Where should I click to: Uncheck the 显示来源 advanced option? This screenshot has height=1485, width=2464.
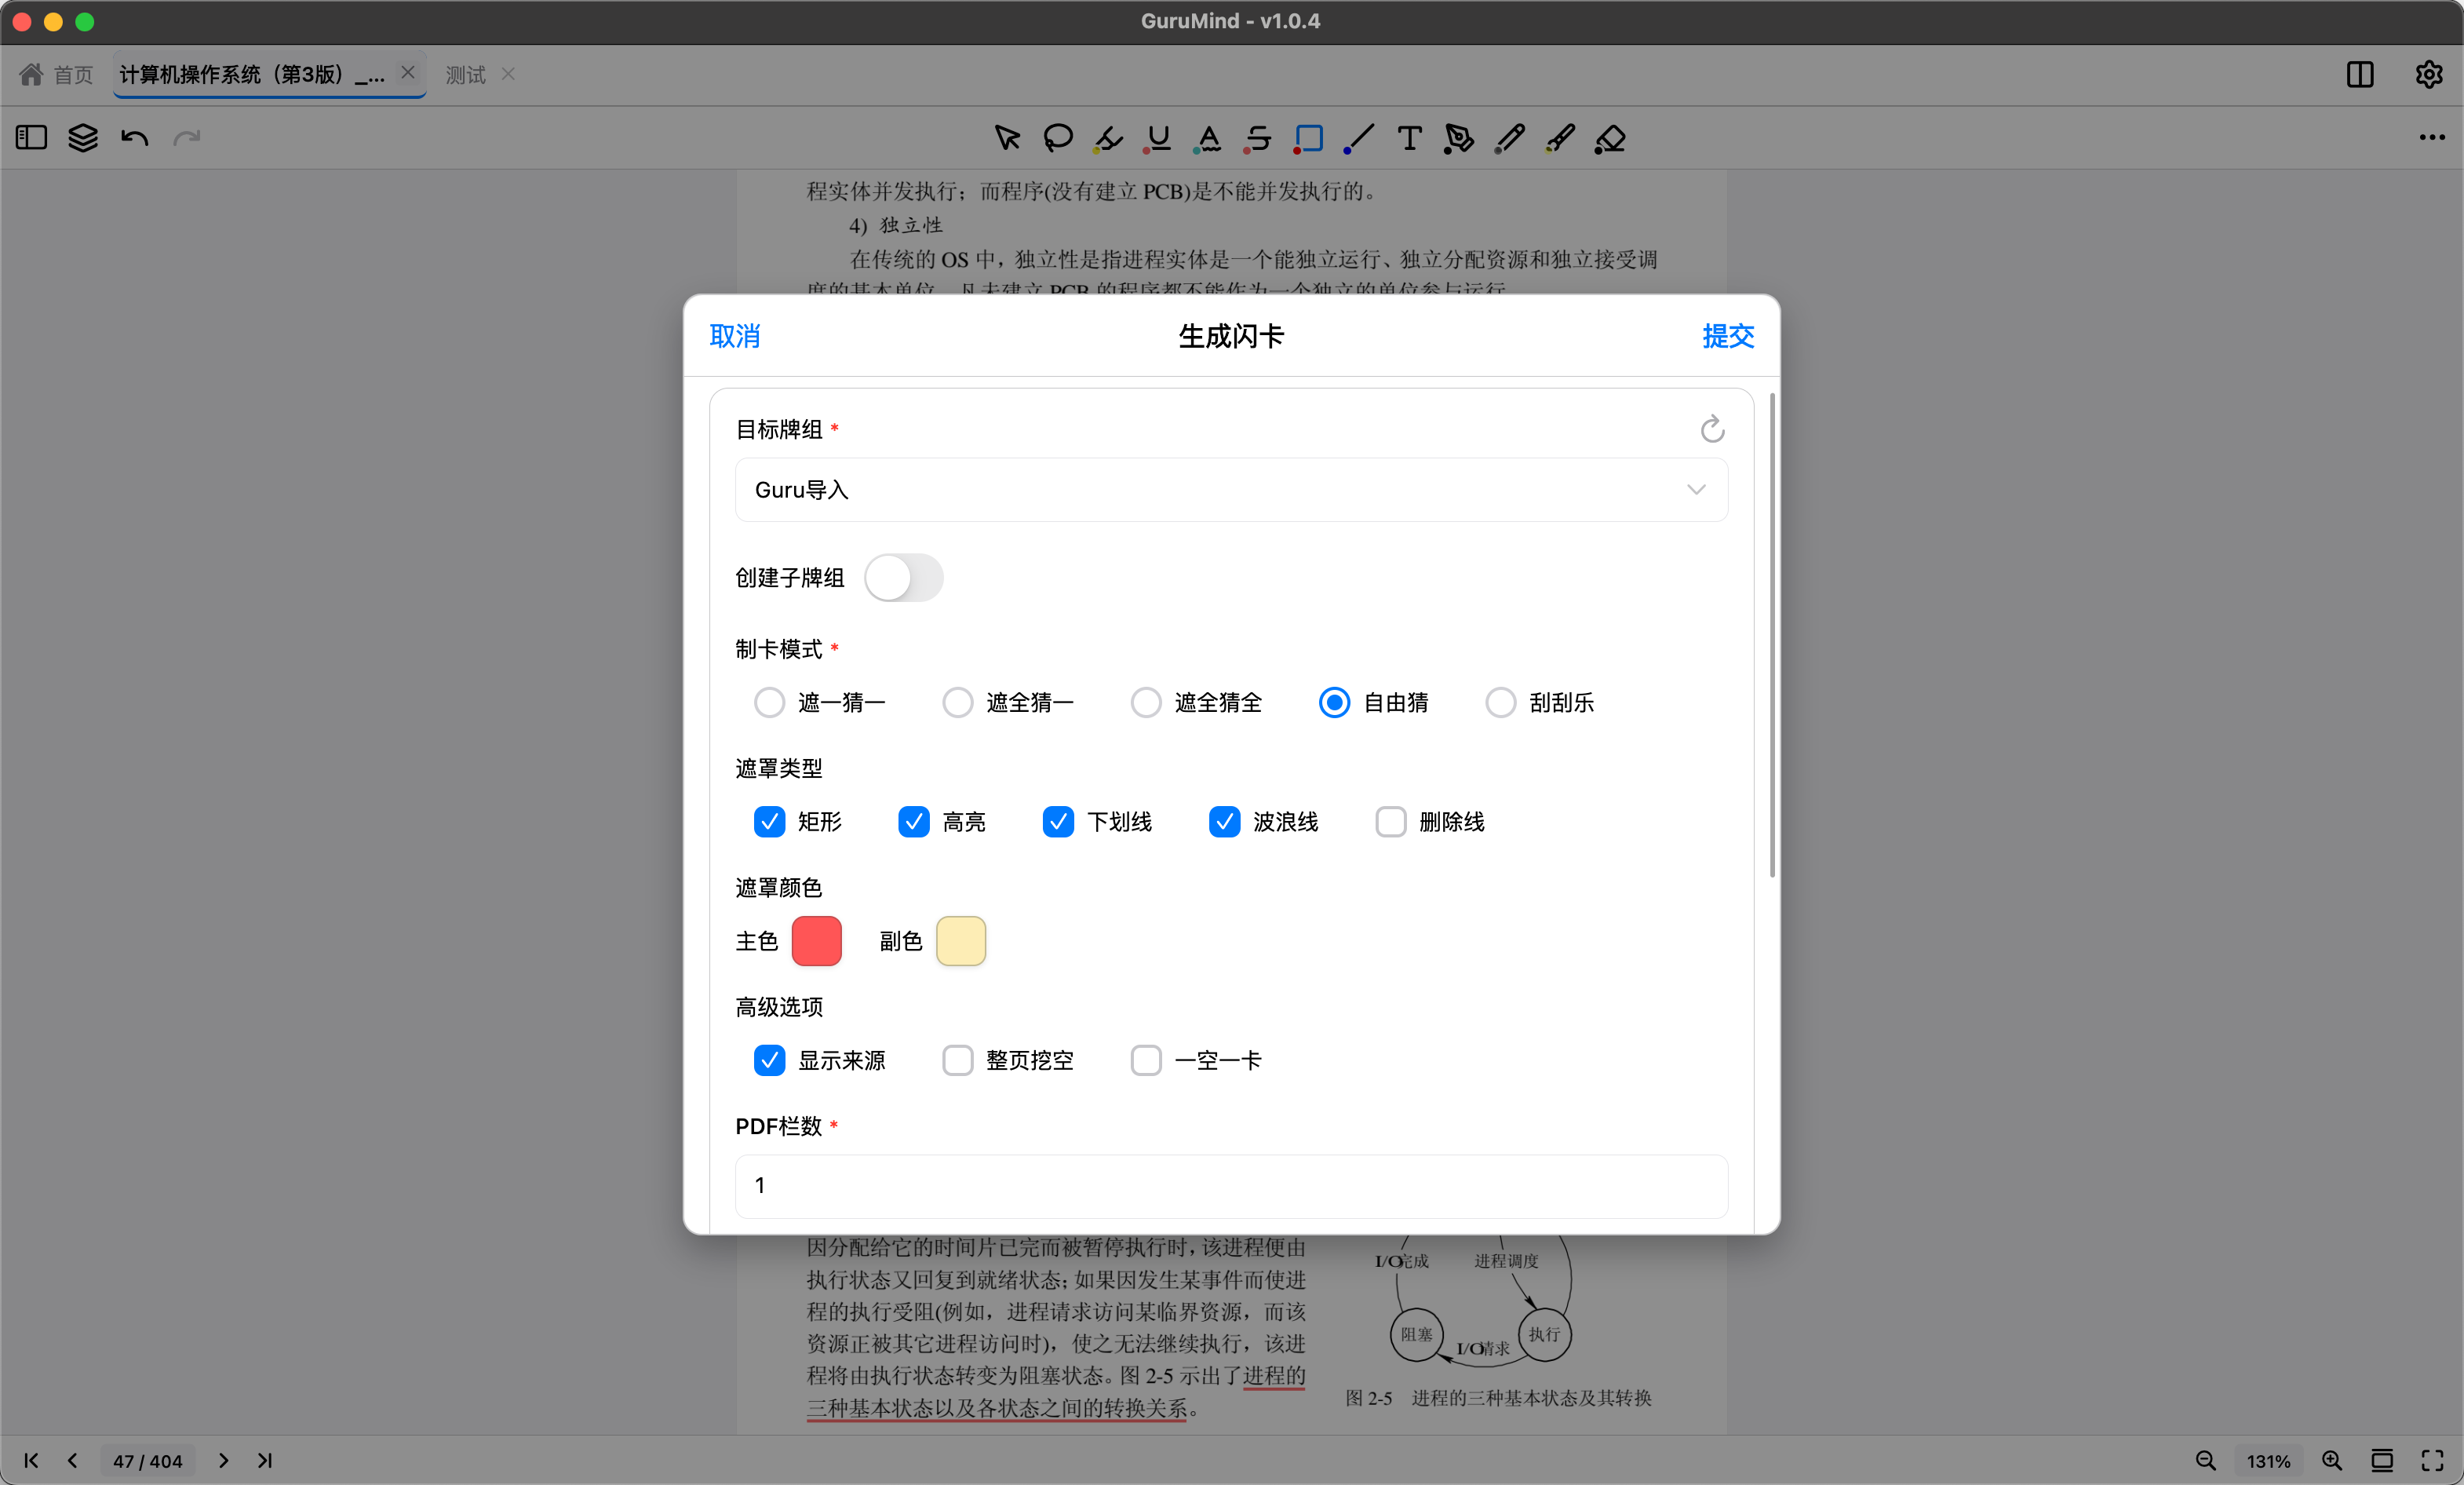pos(769,1060)
